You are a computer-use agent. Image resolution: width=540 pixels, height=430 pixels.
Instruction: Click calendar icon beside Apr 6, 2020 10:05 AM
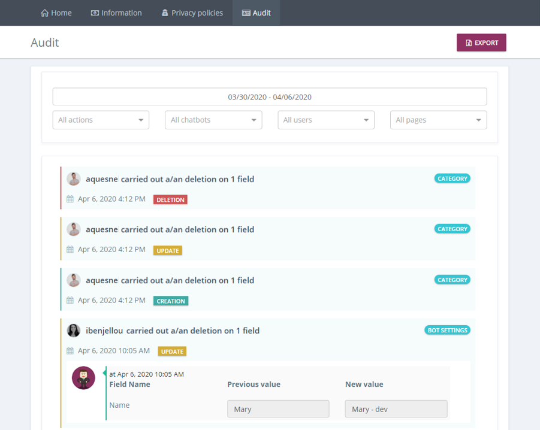coord(70,351)
